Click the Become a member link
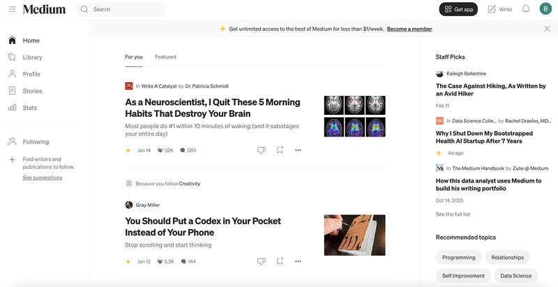The width and height of the screenshot is (558, 287). click(x=409, y=29)
